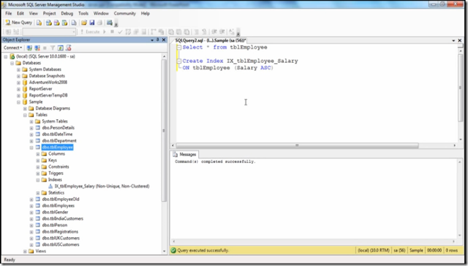The height and width of the screenshot is (266, 468).
Task: Select the Database Diagrams folder
Action: coord(53,109)
